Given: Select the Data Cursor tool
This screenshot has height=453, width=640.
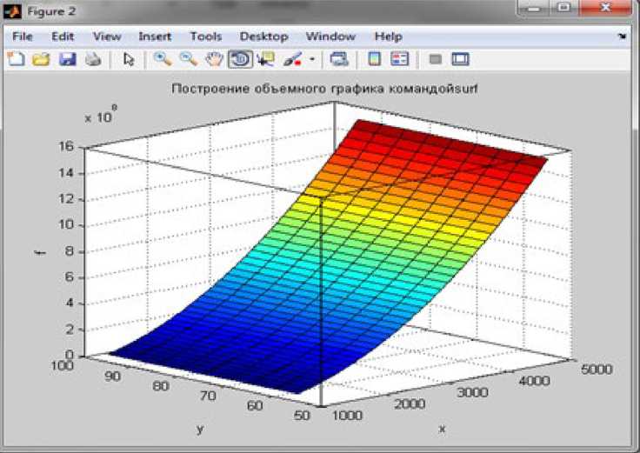Looking at the screenshot, I should (266, 59).
